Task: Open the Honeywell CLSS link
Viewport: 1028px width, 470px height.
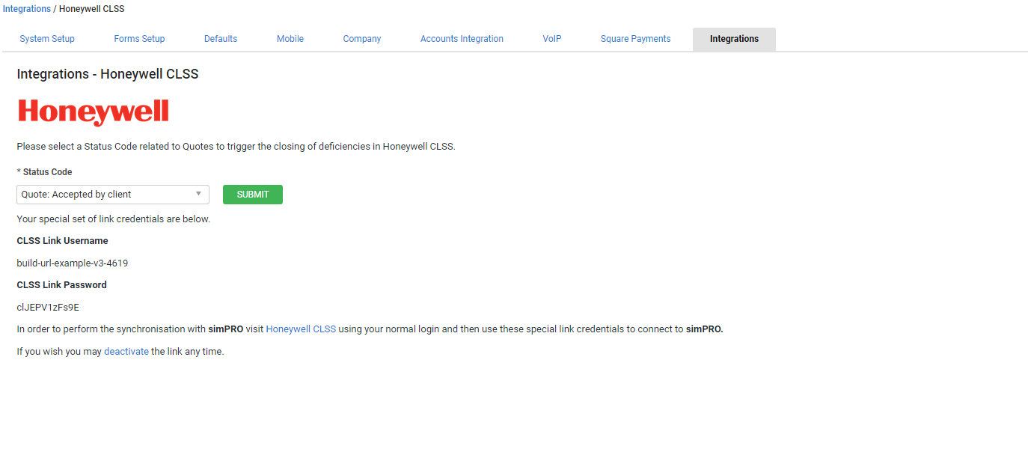Action: tap(301, 329)
